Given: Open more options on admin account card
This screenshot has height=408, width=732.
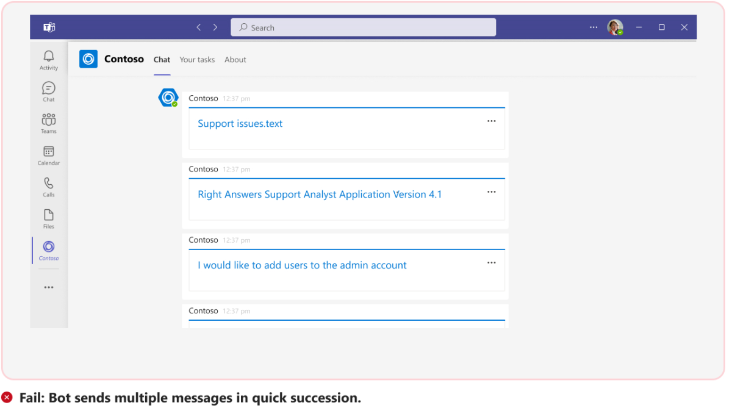Looking at the screenshot, I should [x=492, y=263].
